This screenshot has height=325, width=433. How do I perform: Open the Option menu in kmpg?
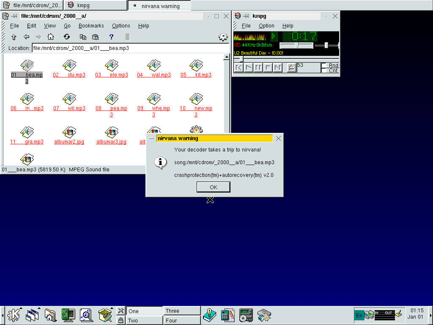(266, 26)
